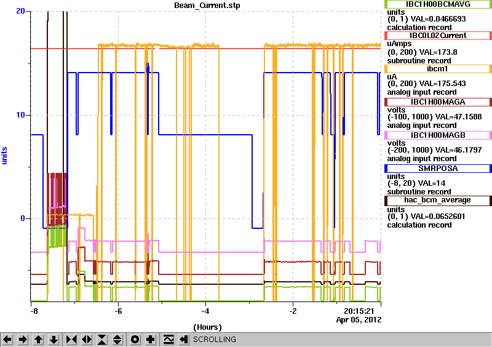Click the y-axis value 20

[x=20, y=11]
